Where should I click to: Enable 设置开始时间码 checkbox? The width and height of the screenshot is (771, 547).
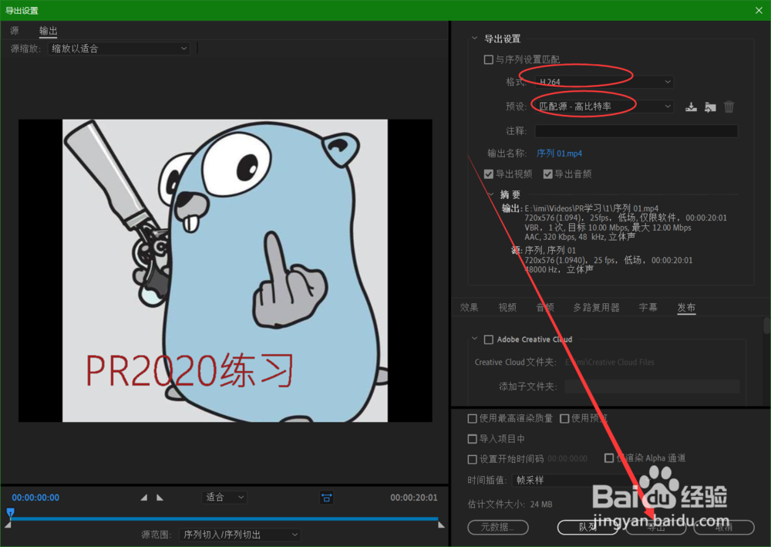click(x=472, y=459)
